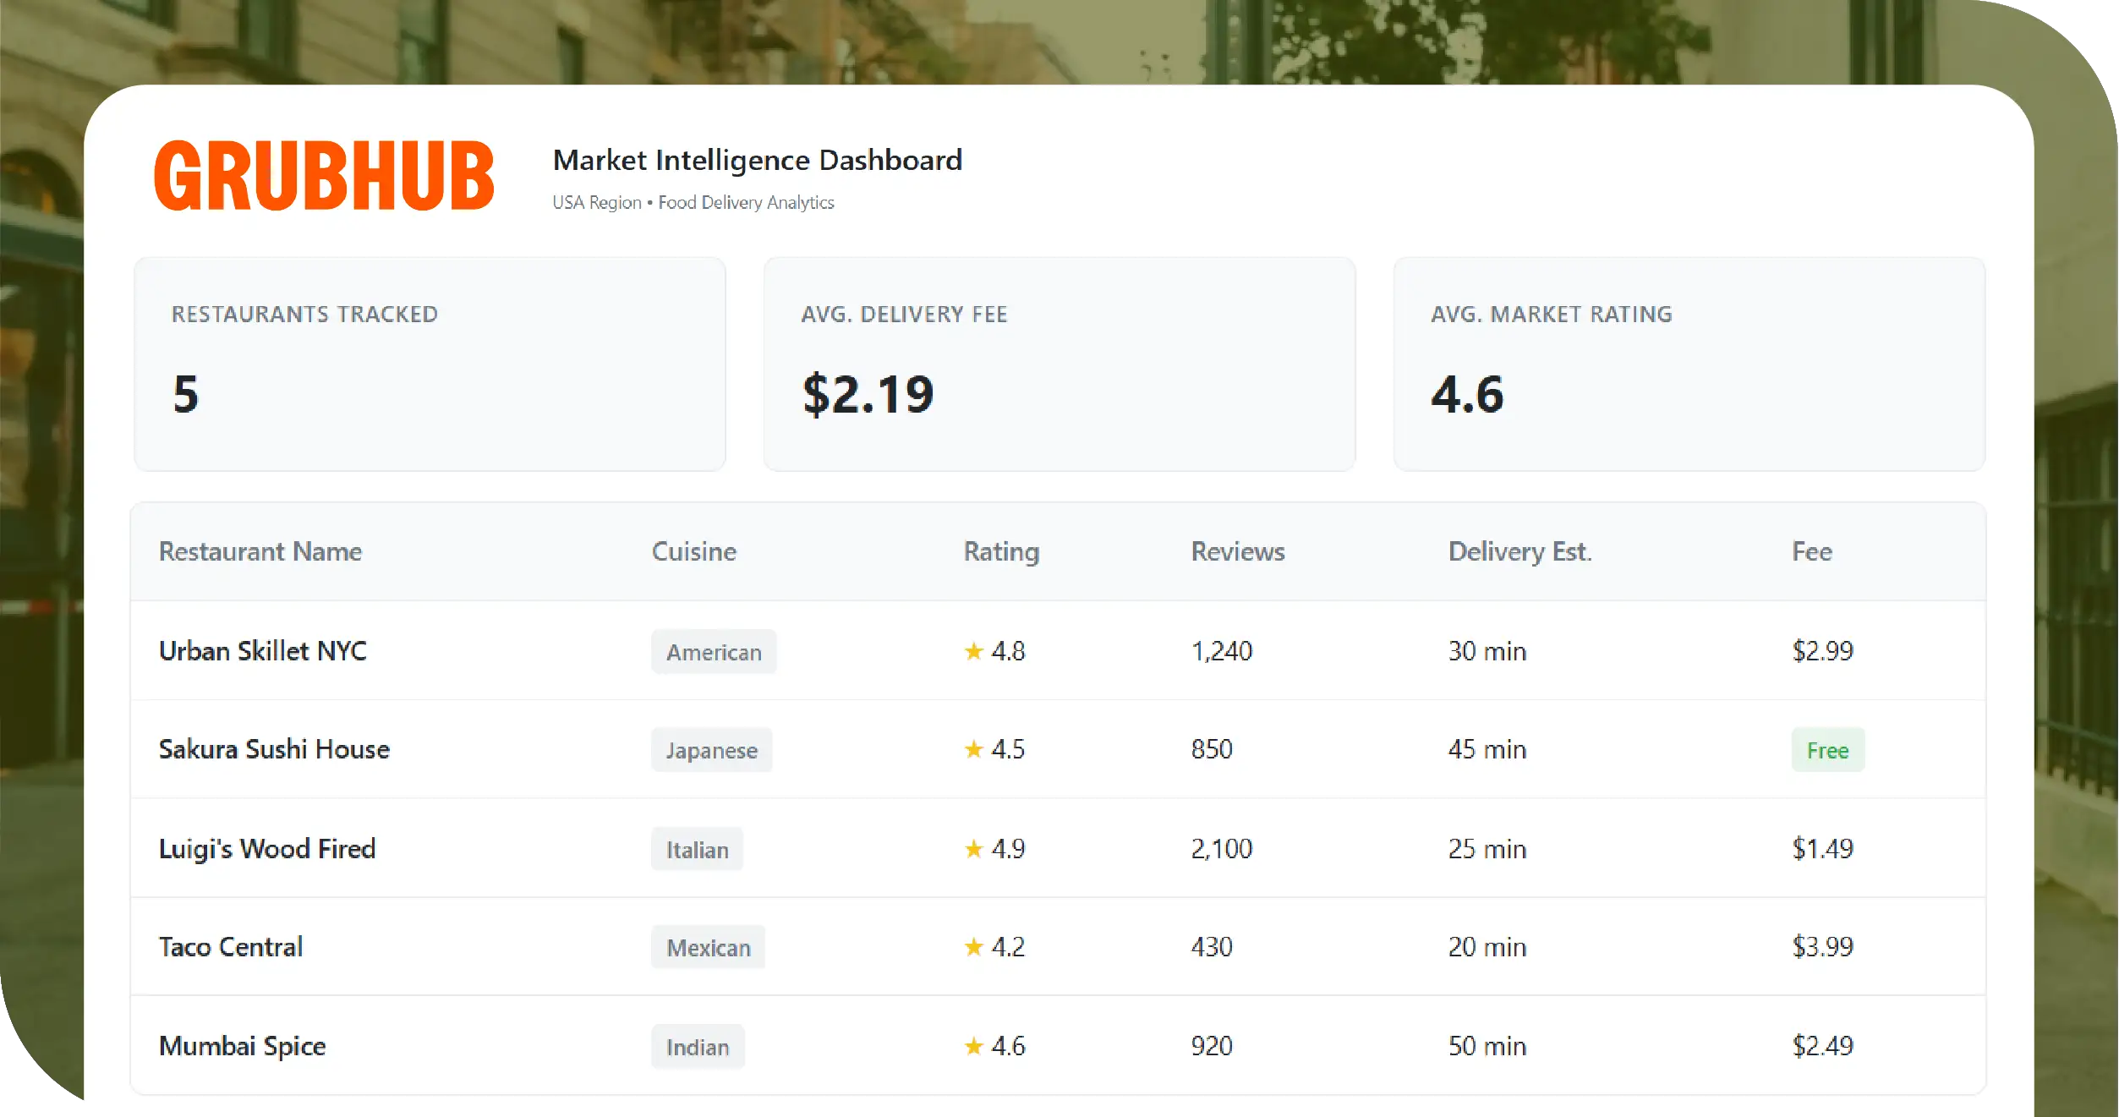Open the Luigi's Wood Fired restaurant entry

tap(267, 849)
